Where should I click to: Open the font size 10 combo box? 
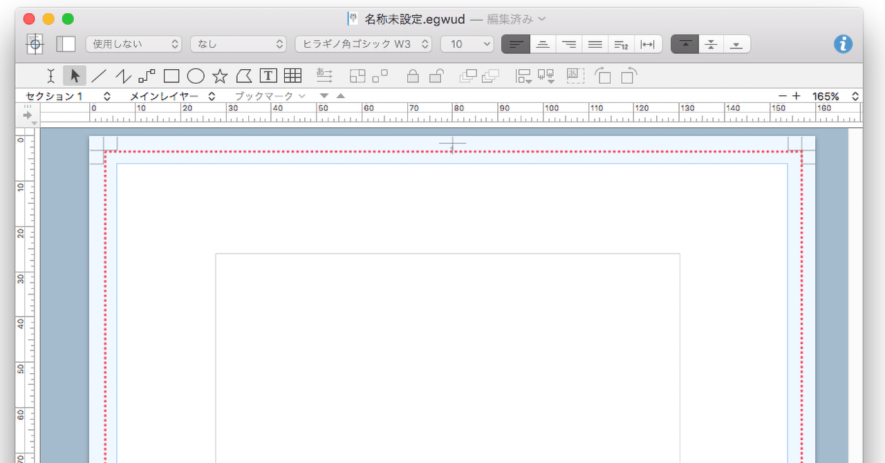coord(467,44)
